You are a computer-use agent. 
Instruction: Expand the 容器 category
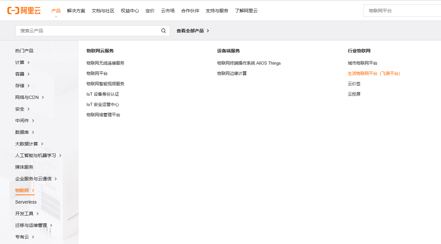click(x=22, y=74)
